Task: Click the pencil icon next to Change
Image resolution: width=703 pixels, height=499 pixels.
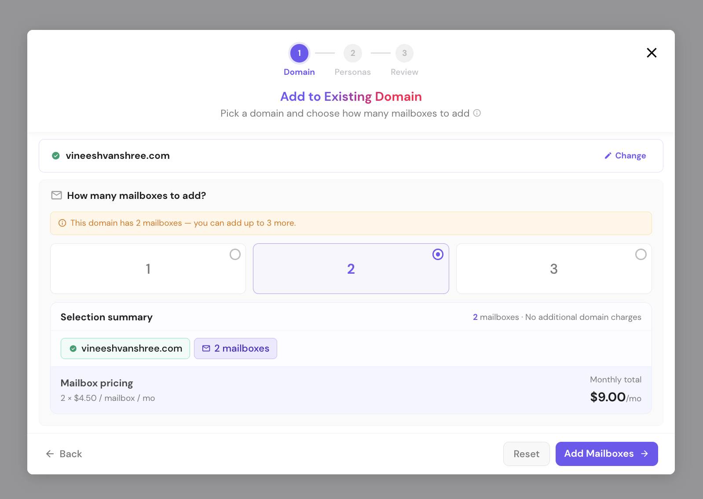Action: (608, 155)
